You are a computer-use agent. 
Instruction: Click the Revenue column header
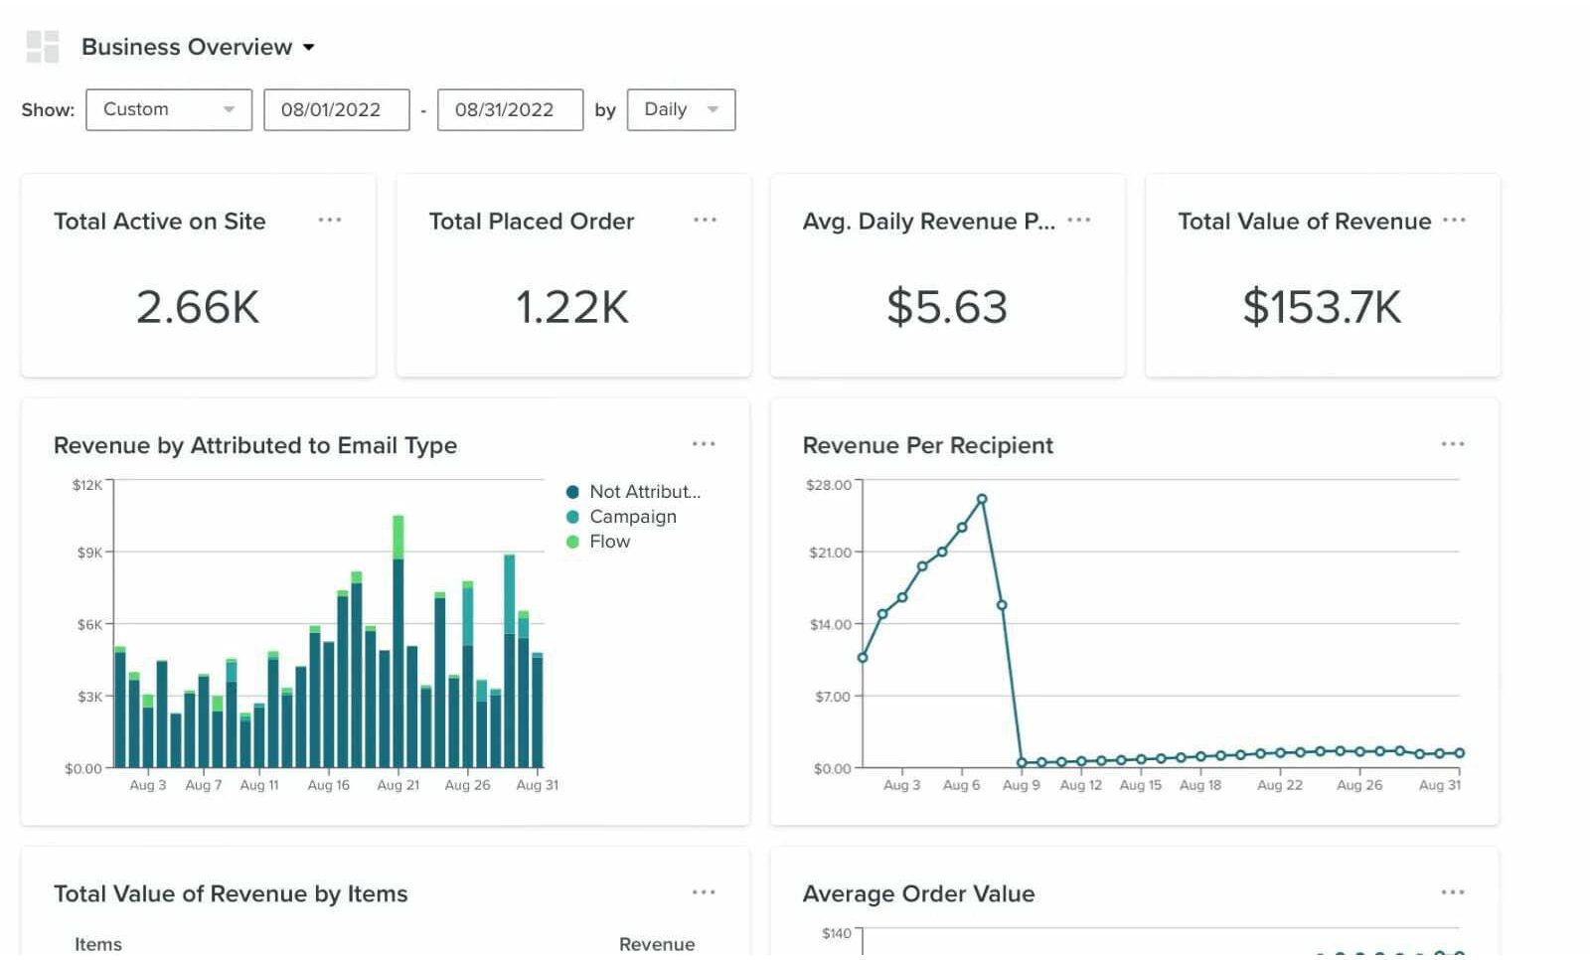pos(657,944)
